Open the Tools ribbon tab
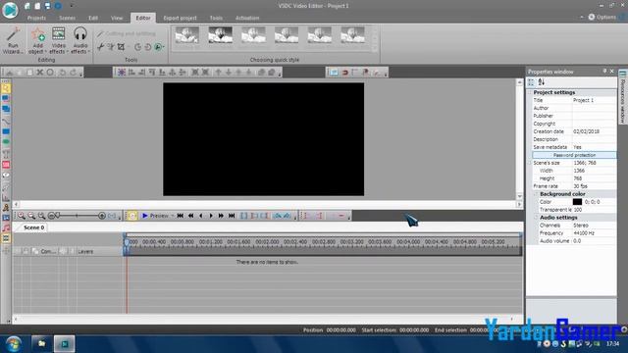Viewport: 628px width, 353px height. click(x=216, y=18)
